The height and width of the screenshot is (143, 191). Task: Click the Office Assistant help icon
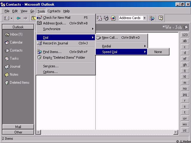pyautogui.click(x=161, y=18)
